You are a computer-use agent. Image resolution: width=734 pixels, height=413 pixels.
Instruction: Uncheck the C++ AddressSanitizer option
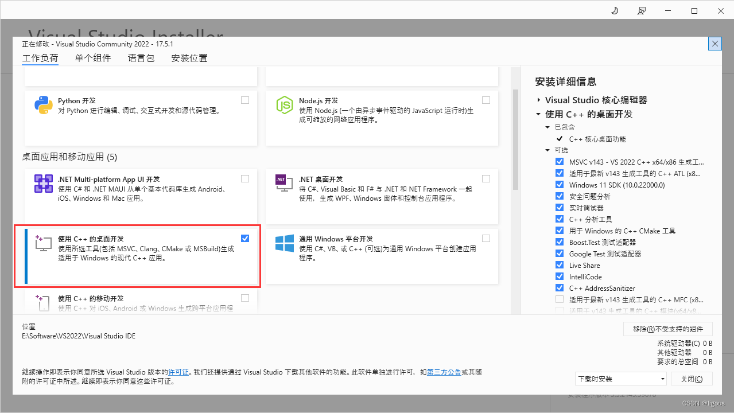pos(560,288)
